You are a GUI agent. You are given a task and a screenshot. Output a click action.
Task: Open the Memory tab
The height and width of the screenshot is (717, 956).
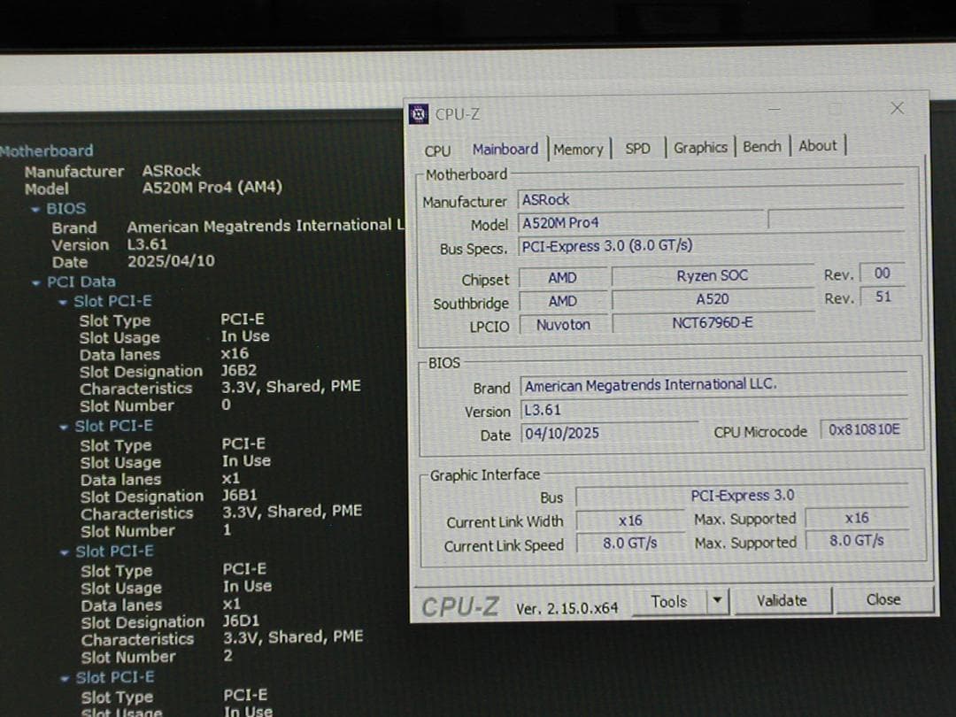(x=579, y=150)
